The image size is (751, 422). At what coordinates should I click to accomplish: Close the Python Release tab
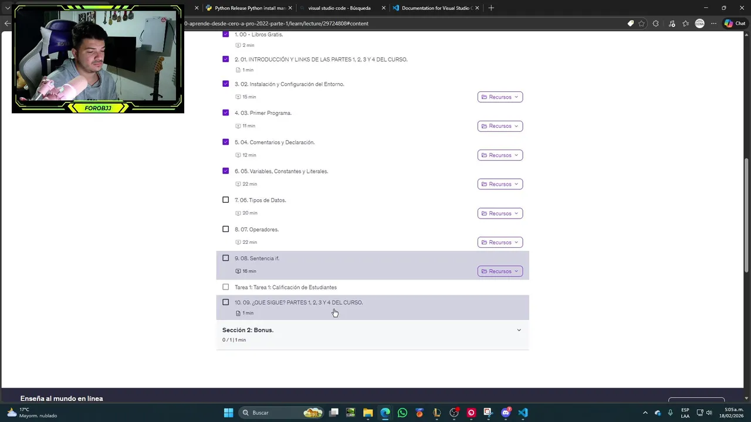click(x=290, y=8)
